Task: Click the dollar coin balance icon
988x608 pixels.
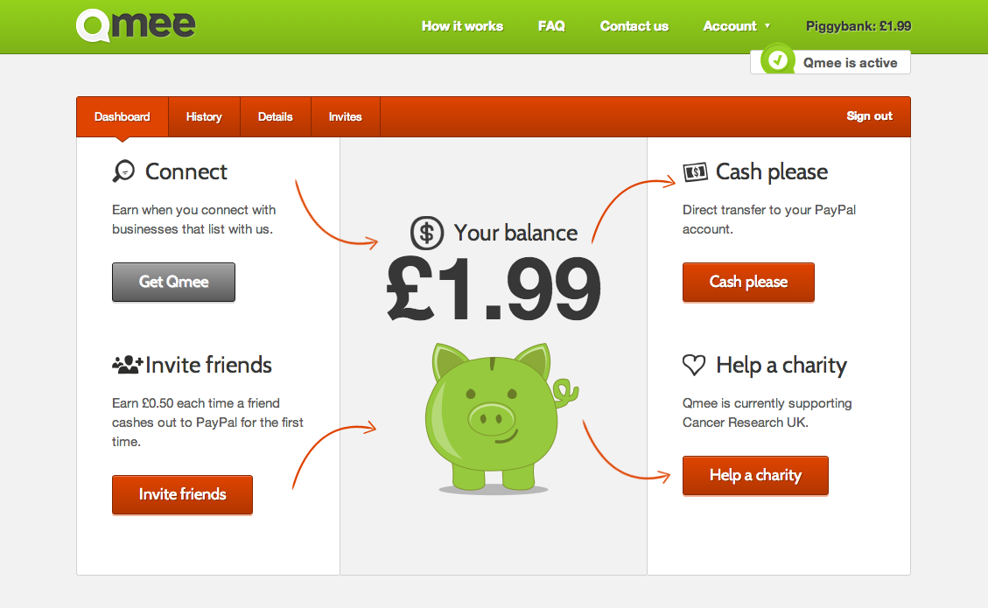Action: click(x=426, y=233)
